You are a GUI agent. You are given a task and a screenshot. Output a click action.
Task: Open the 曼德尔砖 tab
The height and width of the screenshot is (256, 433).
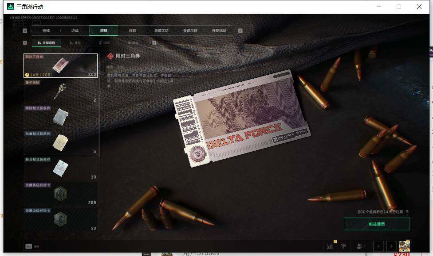click(x=190, y=31)
